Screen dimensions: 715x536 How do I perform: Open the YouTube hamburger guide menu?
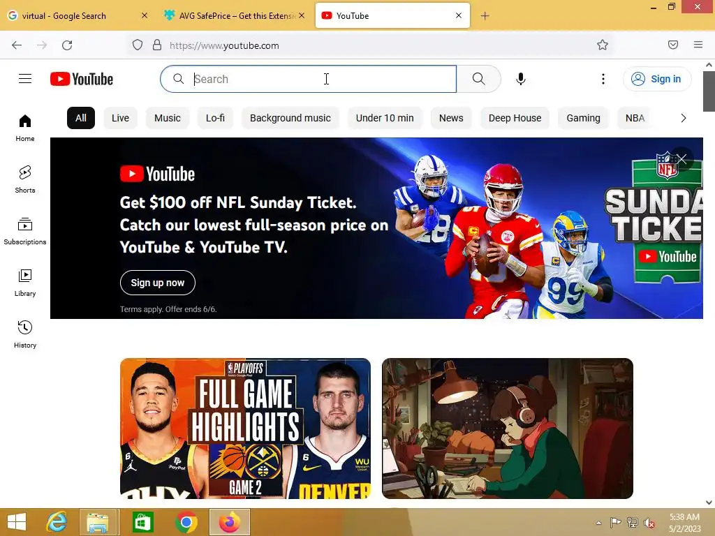(x=25, y=79)
